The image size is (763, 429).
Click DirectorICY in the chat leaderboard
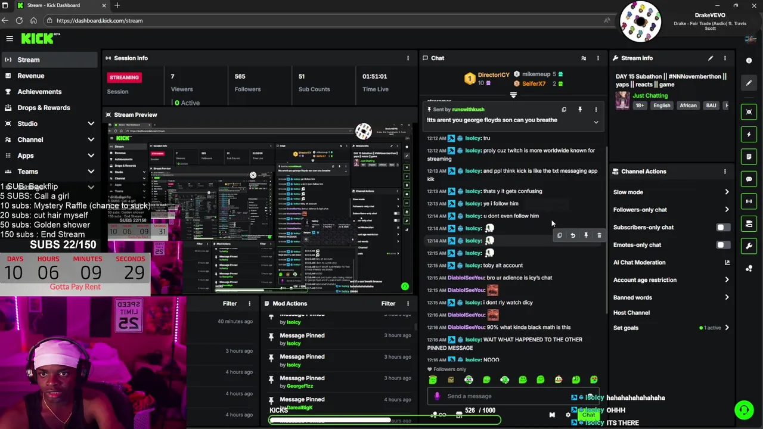click(494, 74)
